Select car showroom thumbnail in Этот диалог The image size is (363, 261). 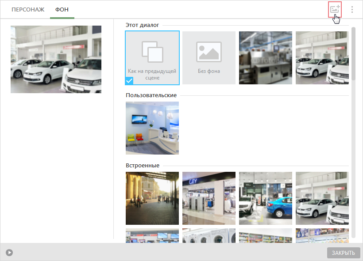point(322,58)
